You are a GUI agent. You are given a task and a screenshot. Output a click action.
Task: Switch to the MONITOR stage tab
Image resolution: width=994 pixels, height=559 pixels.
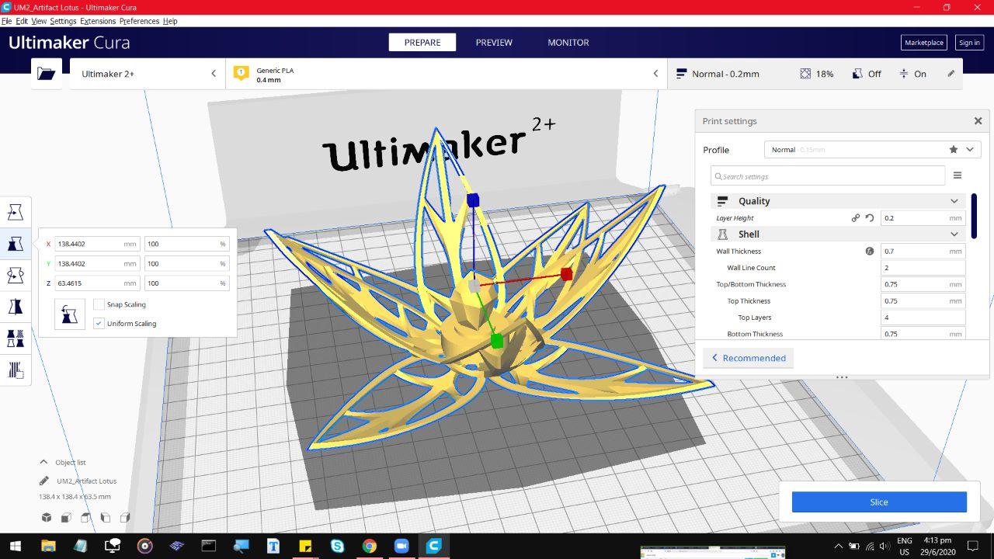tap(568, 43)
